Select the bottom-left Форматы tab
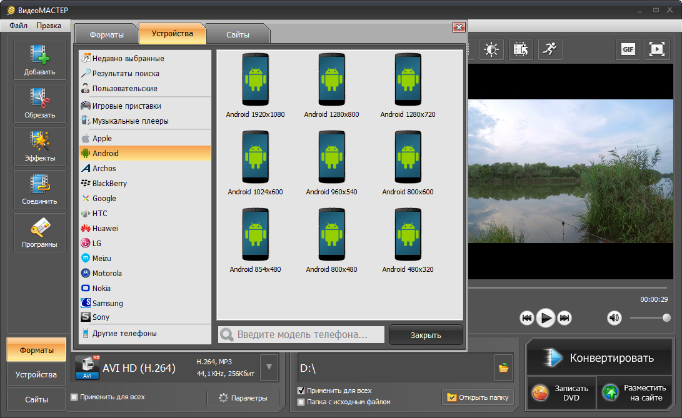The width and height of the screenshot is (682, 418). tap(36, 350)
